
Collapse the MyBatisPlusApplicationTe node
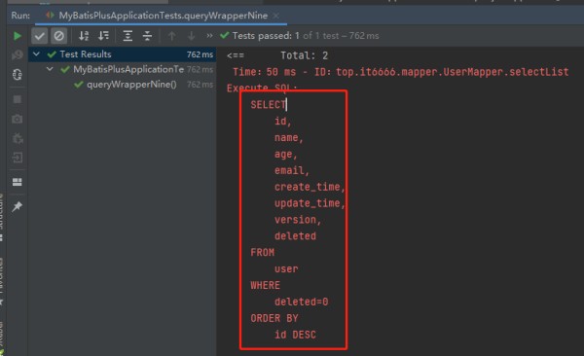pyautogui.click(x=50, y=69)
